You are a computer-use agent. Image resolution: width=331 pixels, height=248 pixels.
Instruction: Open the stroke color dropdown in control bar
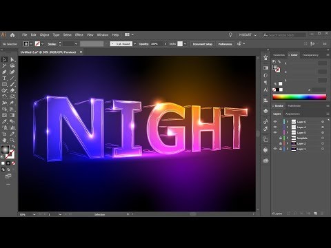point(42,44)
